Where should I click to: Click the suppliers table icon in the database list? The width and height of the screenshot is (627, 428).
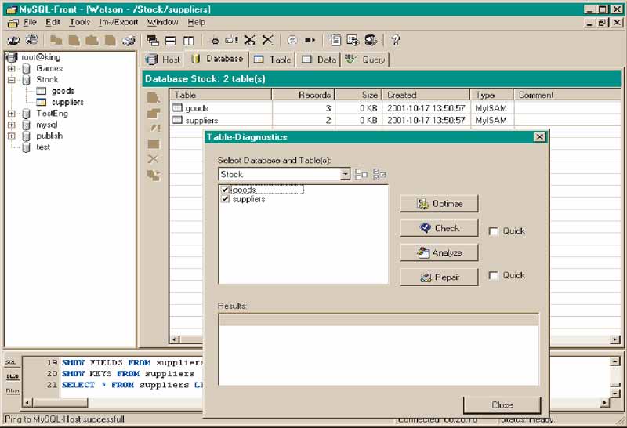click(177, 120)
